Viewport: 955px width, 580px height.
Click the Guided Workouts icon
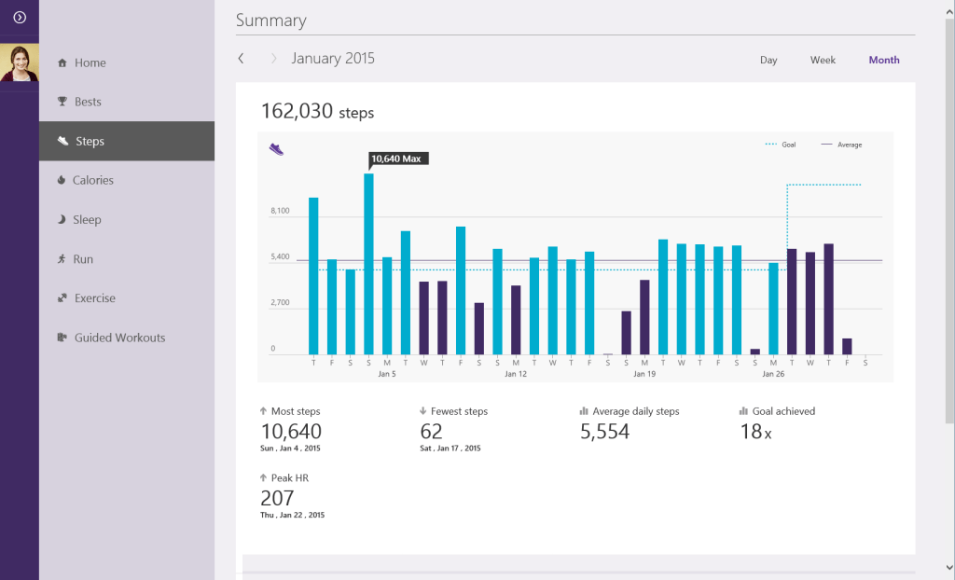click(x=62, y=338)
